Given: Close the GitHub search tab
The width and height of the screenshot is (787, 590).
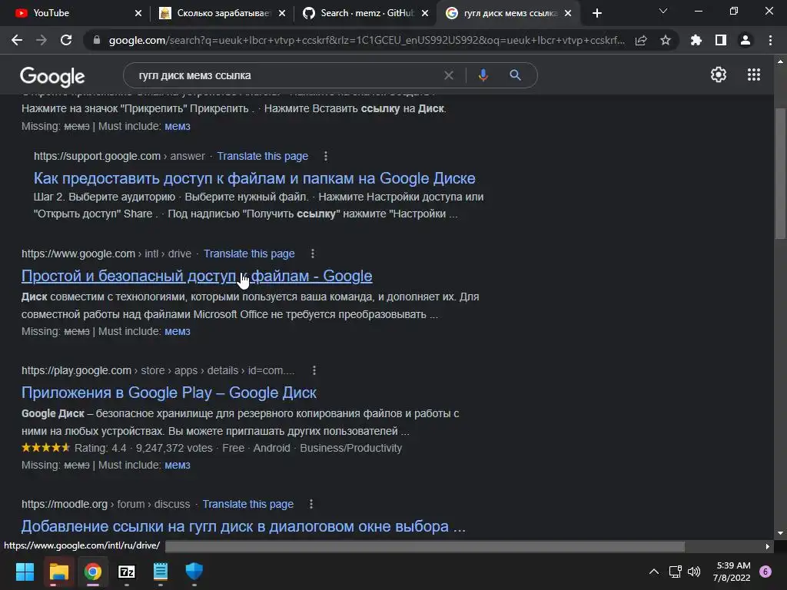Looking at the screenshot, I should pyautogui.click(x=425, y=13).
